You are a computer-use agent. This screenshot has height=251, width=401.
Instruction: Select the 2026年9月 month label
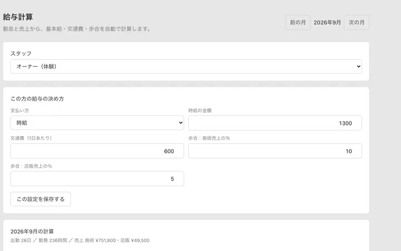327,22
